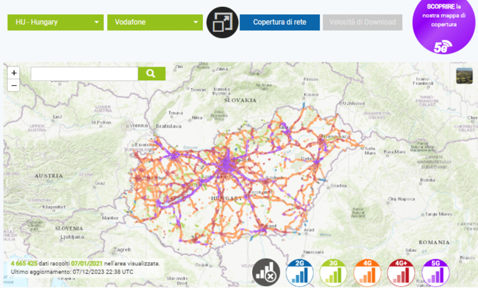
Task: Zoom out the map with minus button
Action: 14,85
